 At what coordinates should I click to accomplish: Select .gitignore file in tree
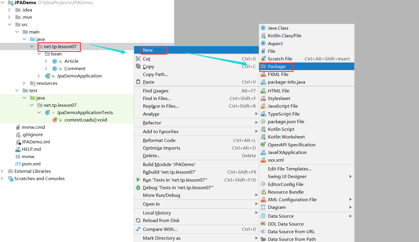(x=32, y=135)
